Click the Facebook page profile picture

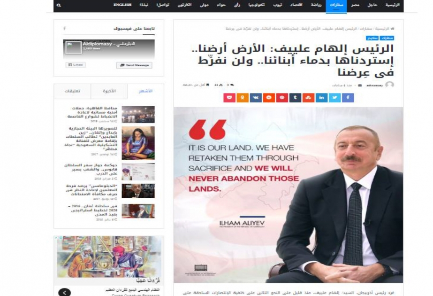point(73,47)
